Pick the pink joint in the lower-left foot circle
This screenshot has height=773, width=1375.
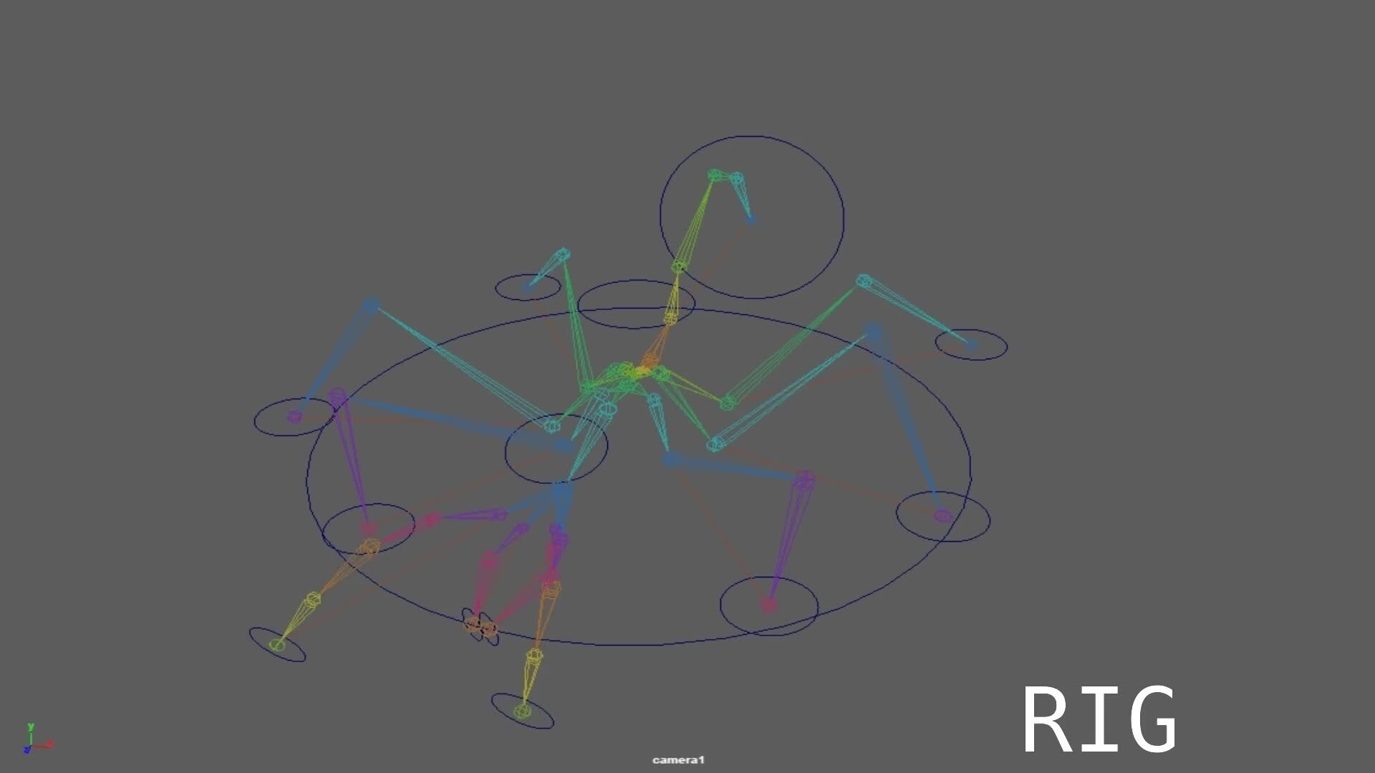368,529
